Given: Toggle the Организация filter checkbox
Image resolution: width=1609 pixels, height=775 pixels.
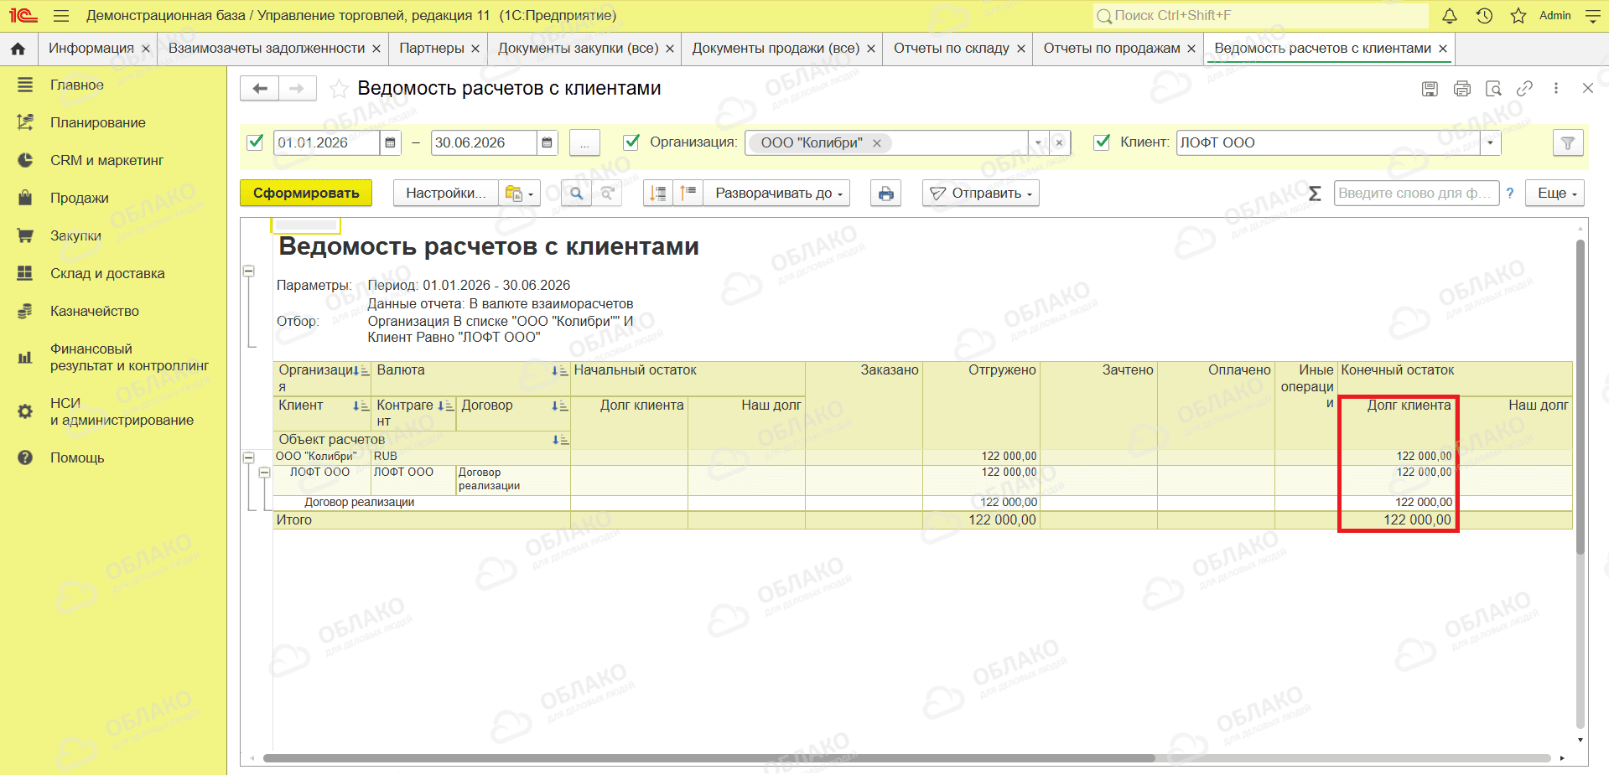Looking at the screenshot, I should pyautogui.click(x=632, y=142).
